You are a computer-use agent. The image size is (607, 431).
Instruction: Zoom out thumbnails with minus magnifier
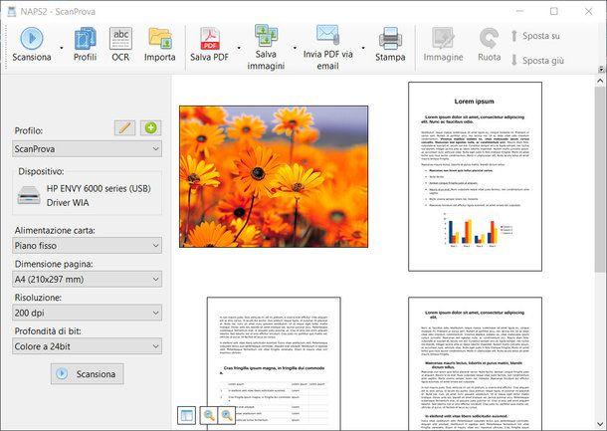pyautogui.click(x=209, y=415)
